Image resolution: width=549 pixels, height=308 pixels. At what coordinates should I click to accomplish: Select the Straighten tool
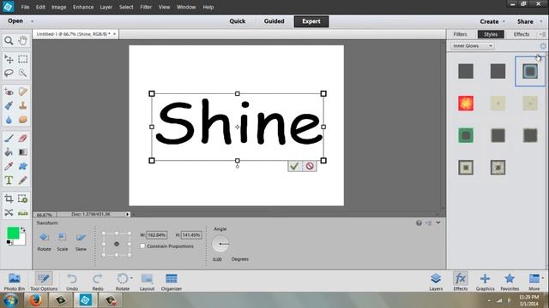(23, 213)
